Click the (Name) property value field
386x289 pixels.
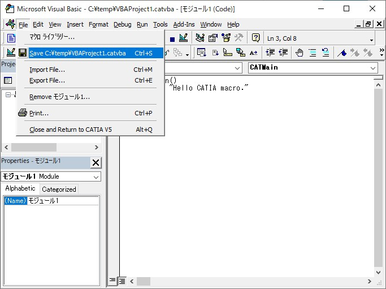(x=63, y=201)
